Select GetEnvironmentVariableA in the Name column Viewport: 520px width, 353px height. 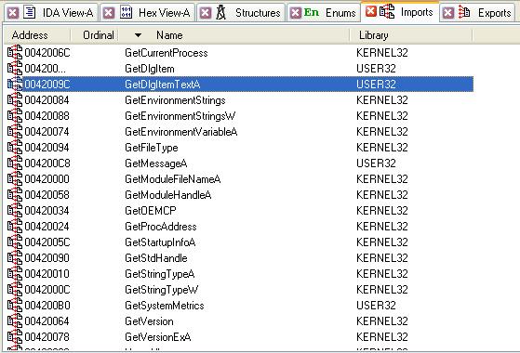[x=181, y=132]
